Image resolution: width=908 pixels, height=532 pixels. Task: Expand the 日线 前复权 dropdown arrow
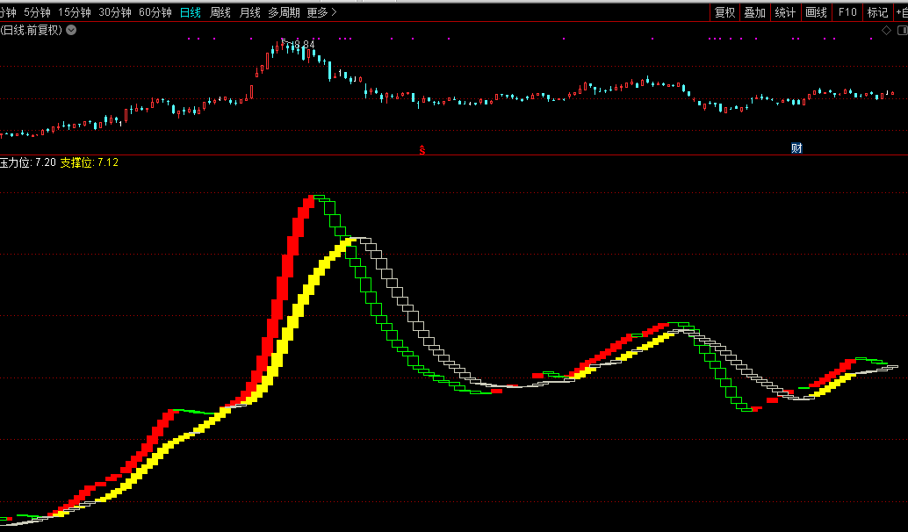click(x=71, y=30)
